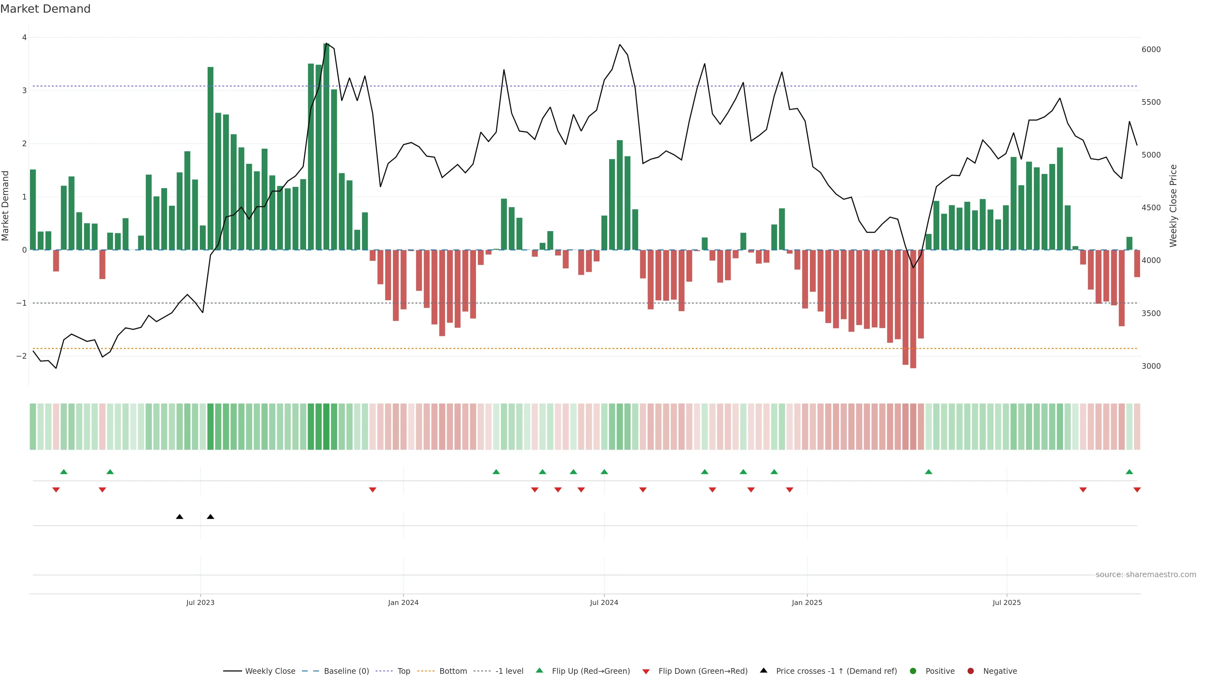
Task: Click the Weekly Close Price axis title
Action: [1173, 206]
